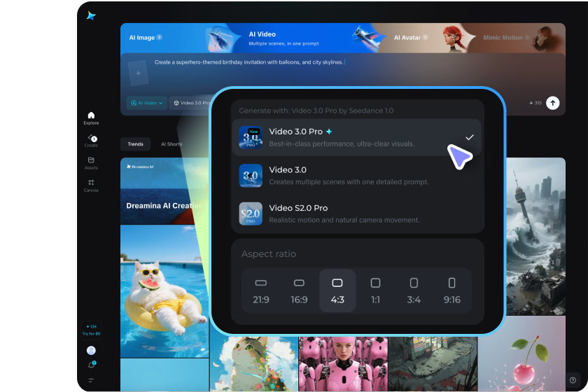Open the Create section in sidebar
588x392 pixels.
click(91, 141)
